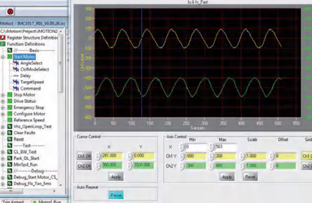This screenshot has width=312, height=203.
Task: Toggle the Ch1 Off cursor button
Action: click(x=84, y=156)
